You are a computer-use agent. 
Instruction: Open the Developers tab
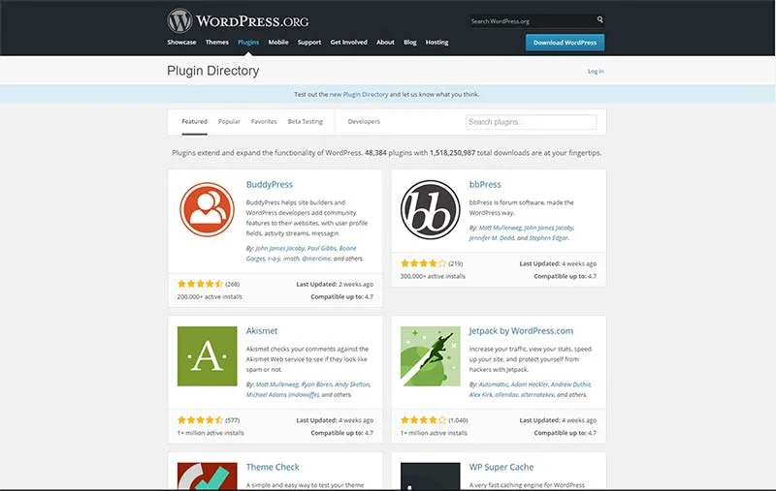tap(364, 121)
